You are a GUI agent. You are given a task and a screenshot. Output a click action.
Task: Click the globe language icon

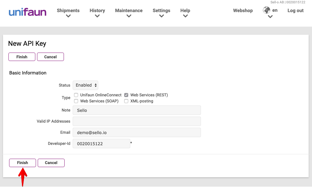pos(267,10)
